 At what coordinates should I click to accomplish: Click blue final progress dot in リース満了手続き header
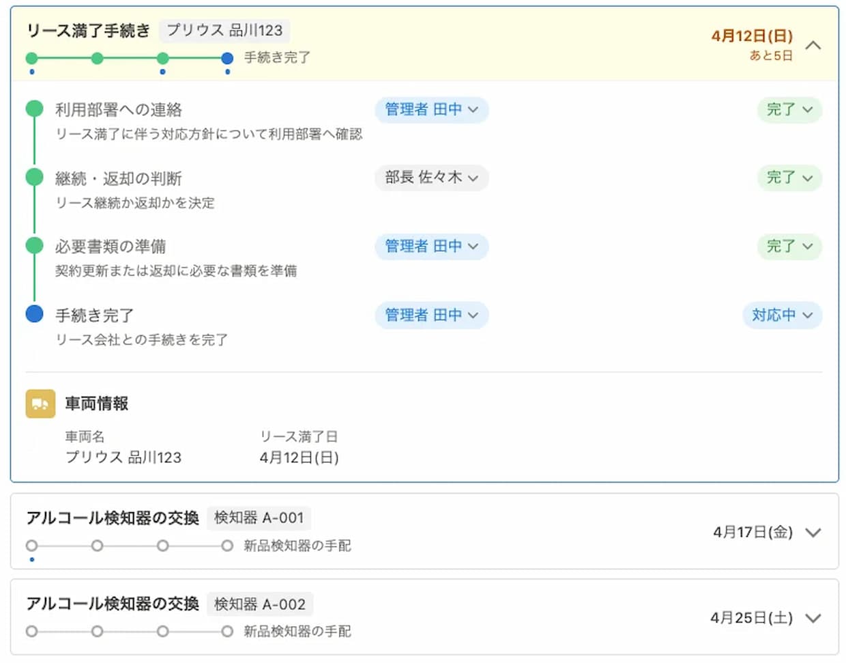pos(227,59)
